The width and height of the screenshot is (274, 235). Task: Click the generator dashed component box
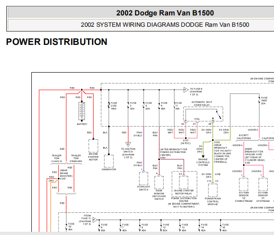tap(109, 161)
